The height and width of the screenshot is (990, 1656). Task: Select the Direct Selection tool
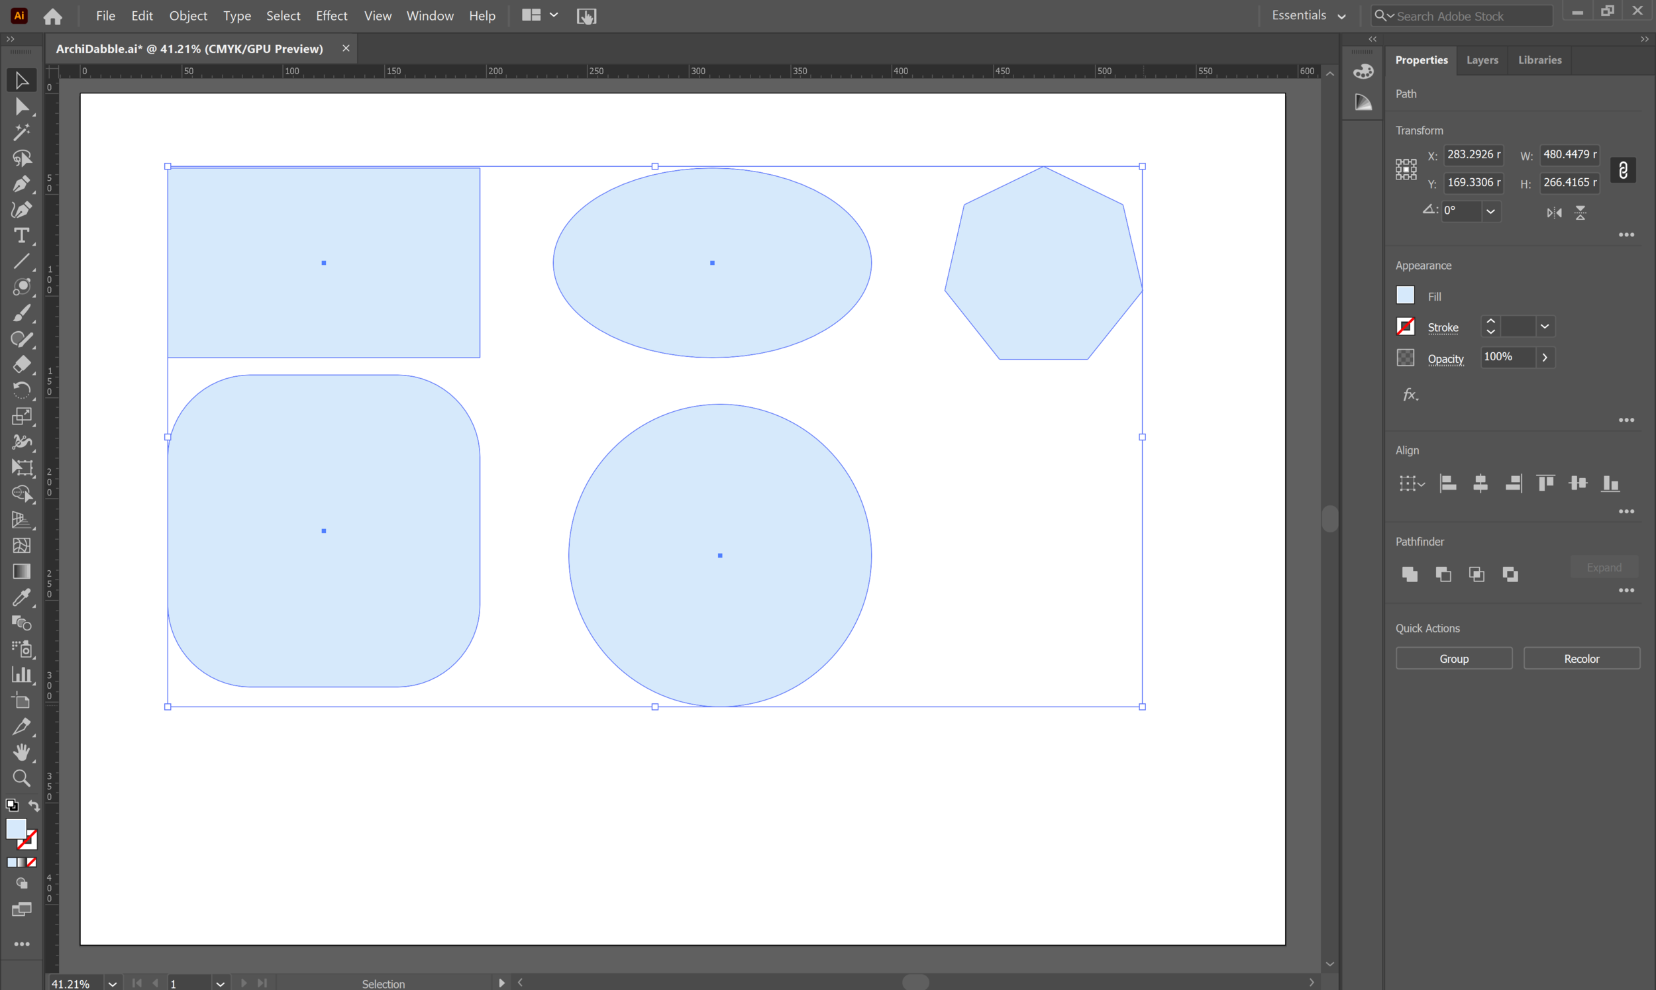click(x=21, y=106)
